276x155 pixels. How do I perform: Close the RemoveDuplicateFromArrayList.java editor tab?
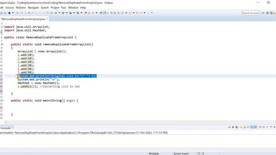(47, 19)
